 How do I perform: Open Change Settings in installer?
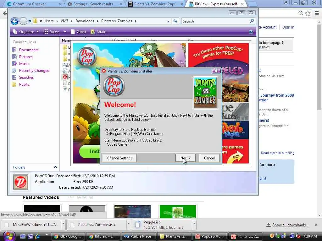pyautogui.click(x=119, y=158)
